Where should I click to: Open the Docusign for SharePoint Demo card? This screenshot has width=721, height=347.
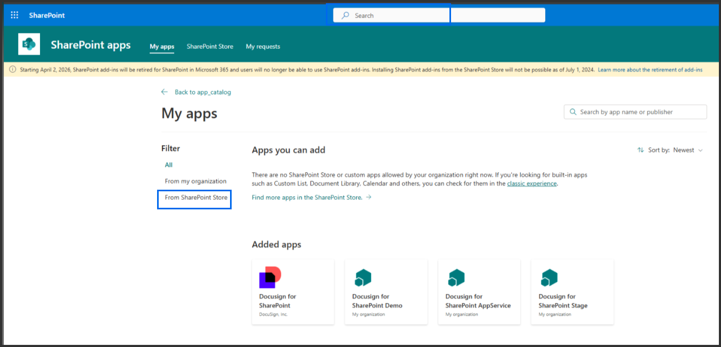(386, 292)
